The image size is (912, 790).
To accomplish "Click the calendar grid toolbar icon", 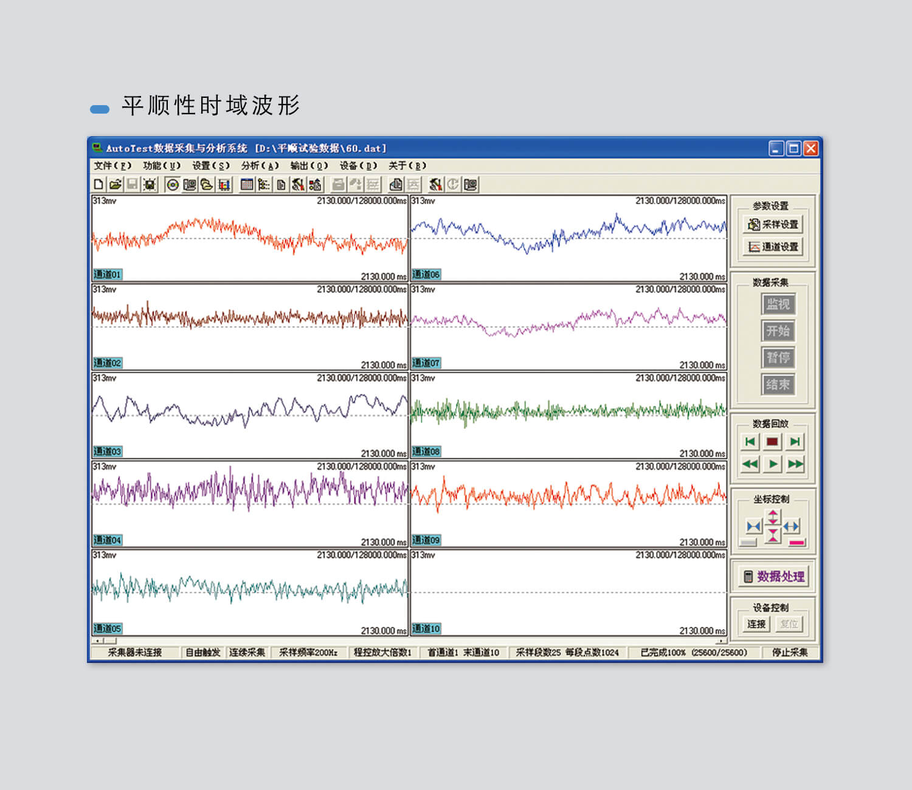I will tap(246, 184).
